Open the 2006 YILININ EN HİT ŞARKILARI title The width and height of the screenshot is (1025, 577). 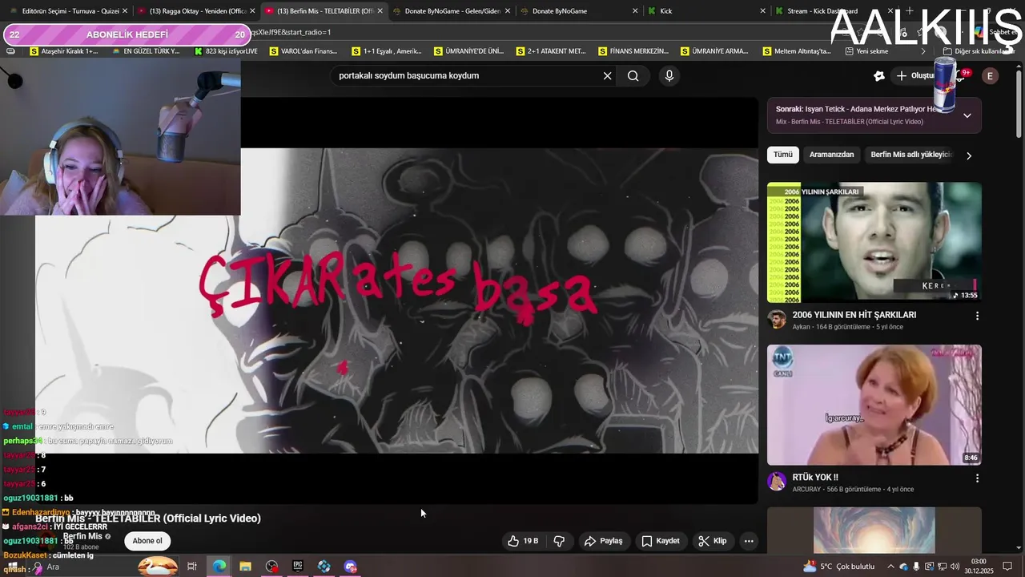[x=854, y=315]
